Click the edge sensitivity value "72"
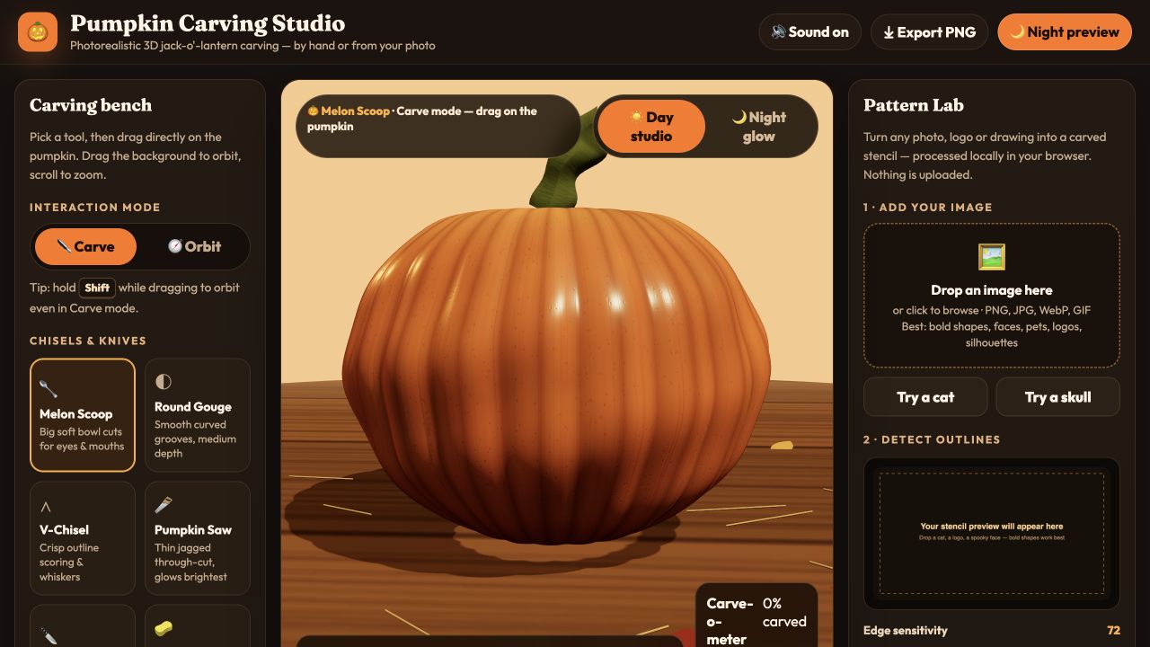Screen dimensions: 1150x647 pos(1113,630)
